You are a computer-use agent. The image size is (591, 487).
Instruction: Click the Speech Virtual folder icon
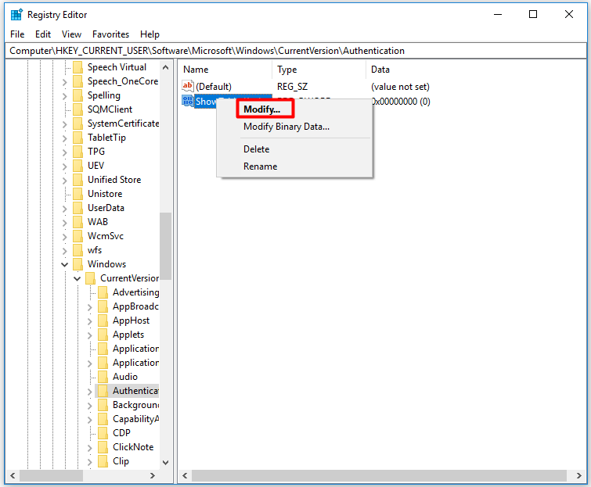[77, 67]
